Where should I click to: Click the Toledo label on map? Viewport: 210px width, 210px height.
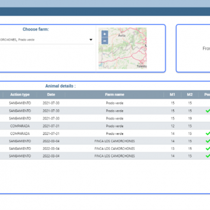pos(142,66)
